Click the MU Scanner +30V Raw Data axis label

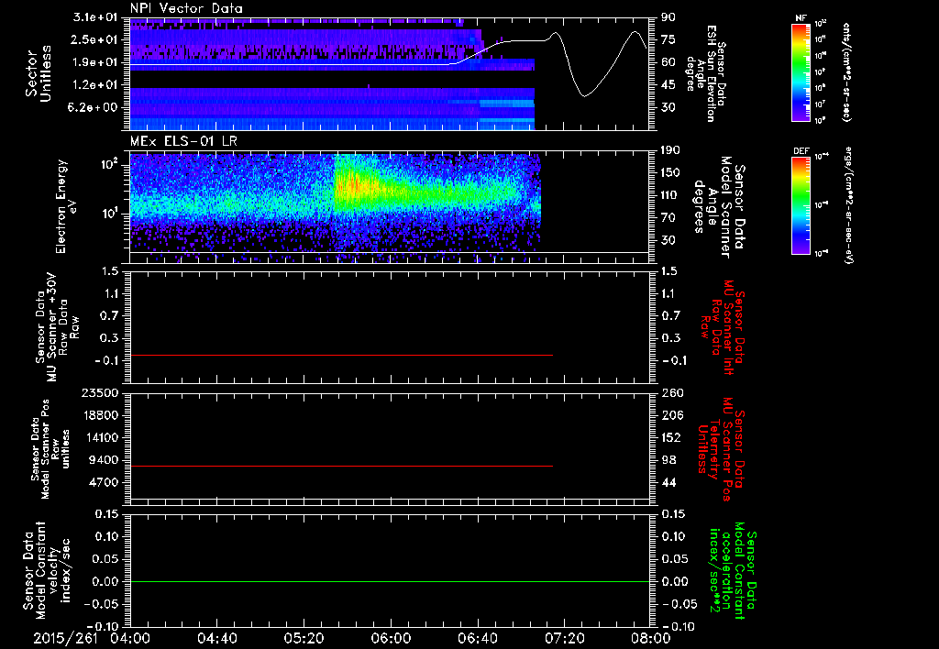(58, 327)
